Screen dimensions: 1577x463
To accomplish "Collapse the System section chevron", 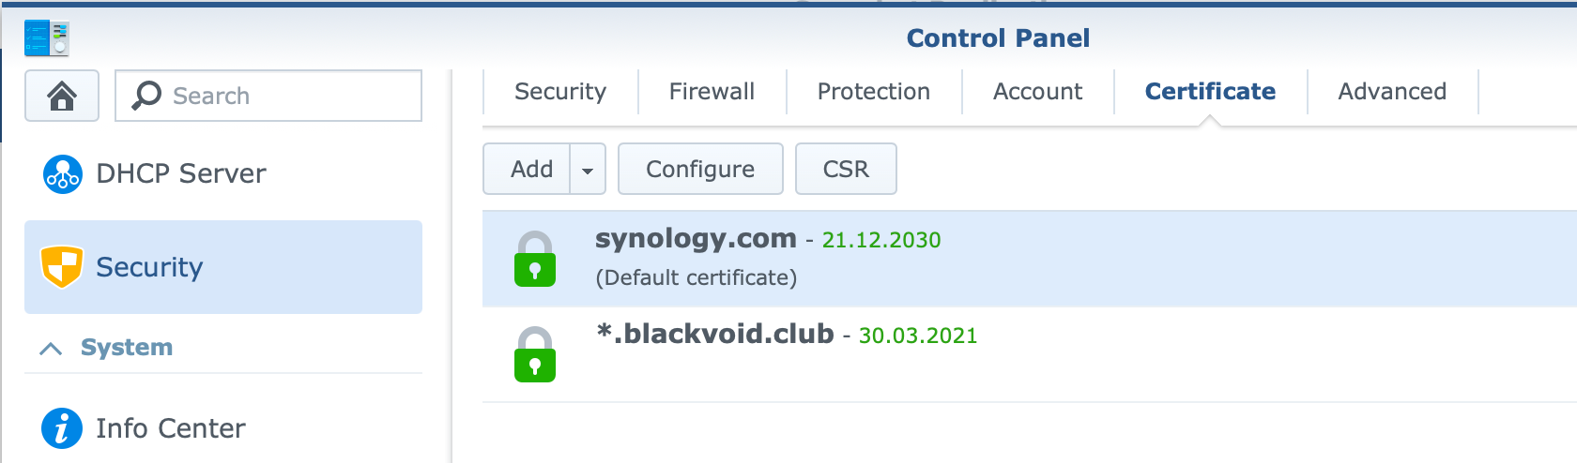I will [x=51, y=349].
